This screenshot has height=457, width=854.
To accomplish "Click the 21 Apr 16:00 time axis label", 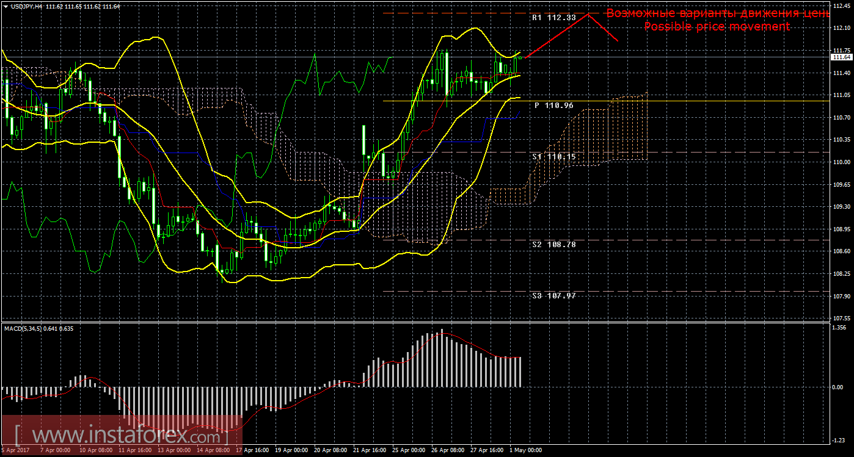I will coord(368,450).
